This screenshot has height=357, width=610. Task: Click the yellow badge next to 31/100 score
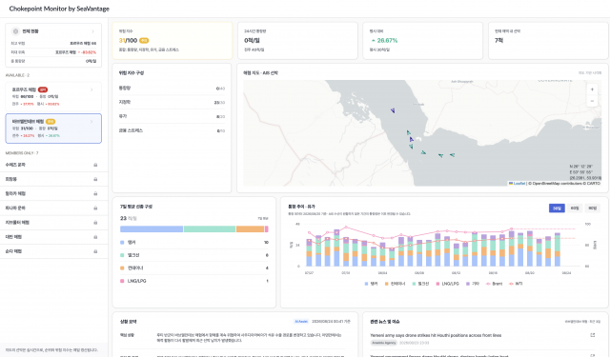144,40
